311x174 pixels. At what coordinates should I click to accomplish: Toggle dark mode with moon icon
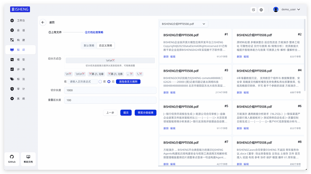pyautogui.click(x=253, y=10)
